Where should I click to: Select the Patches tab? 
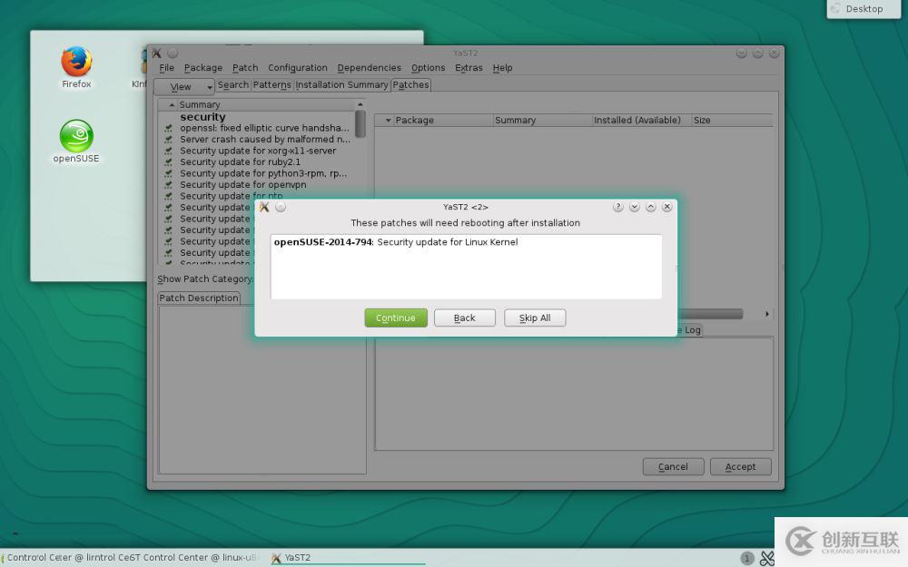coord(410,85)
